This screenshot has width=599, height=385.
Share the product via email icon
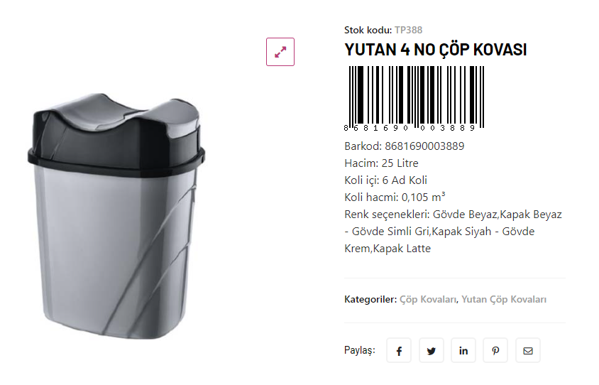pyautogui.click(x=527, y=349)
